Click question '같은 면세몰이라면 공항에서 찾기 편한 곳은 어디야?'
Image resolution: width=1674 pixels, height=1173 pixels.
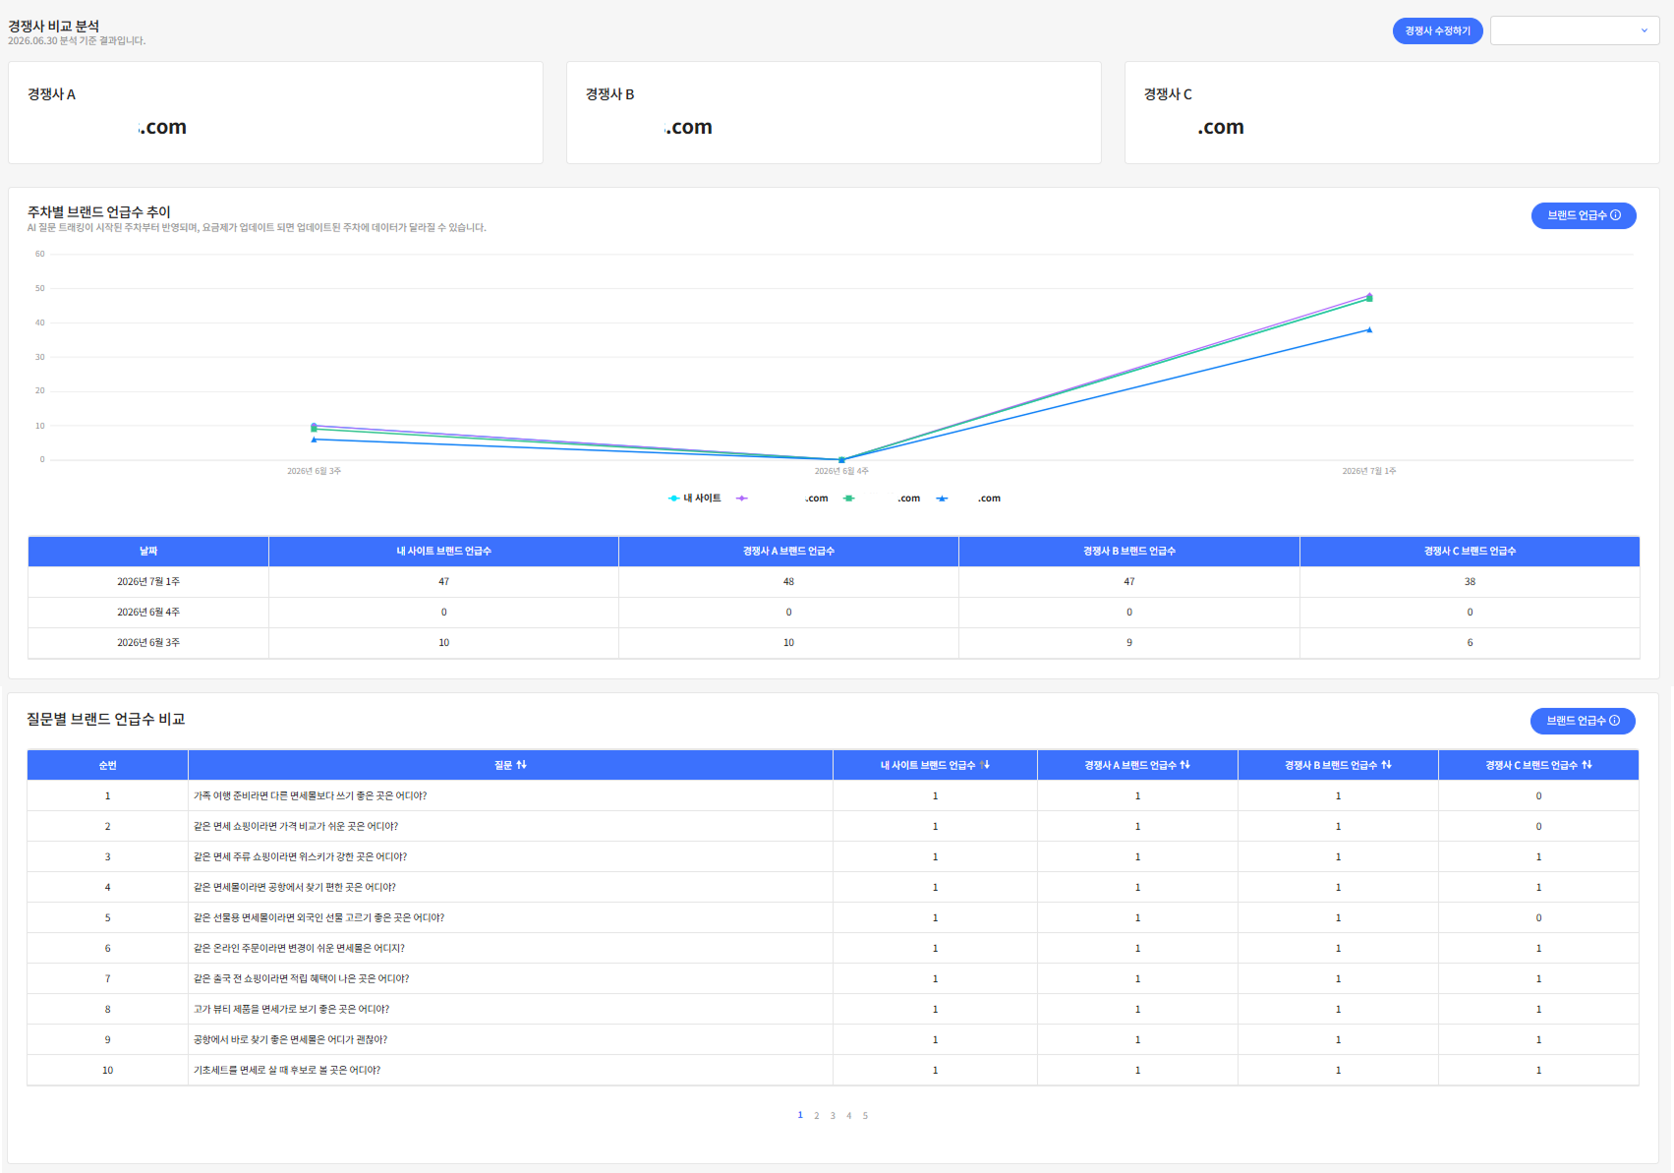click(x=295, y=888)
